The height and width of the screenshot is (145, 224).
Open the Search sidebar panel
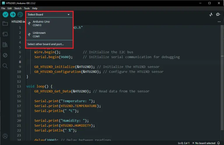(x=5, y=66)
